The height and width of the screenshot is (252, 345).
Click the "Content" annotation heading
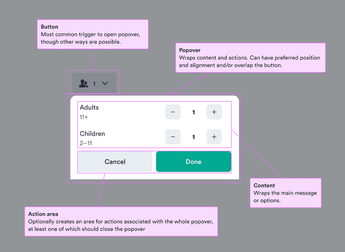tap(264, 185)
